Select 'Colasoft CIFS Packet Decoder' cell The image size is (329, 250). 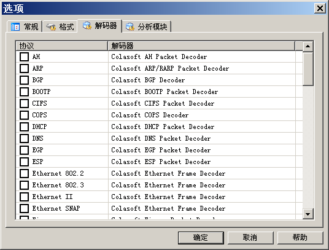pos(202,103)
